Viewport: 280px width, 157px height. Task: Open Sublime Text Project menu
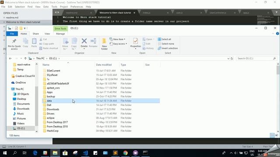coord(64,7)
